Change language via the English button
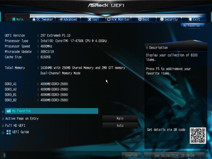The height and width of the screenshot is (159, 212). click(x=131, y=155)
